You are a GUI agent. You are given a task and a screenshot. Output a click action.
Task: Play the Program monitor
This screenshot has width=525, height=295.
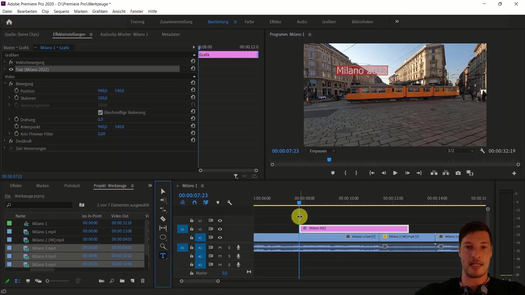pyautogui.click(x=395, y=173)
